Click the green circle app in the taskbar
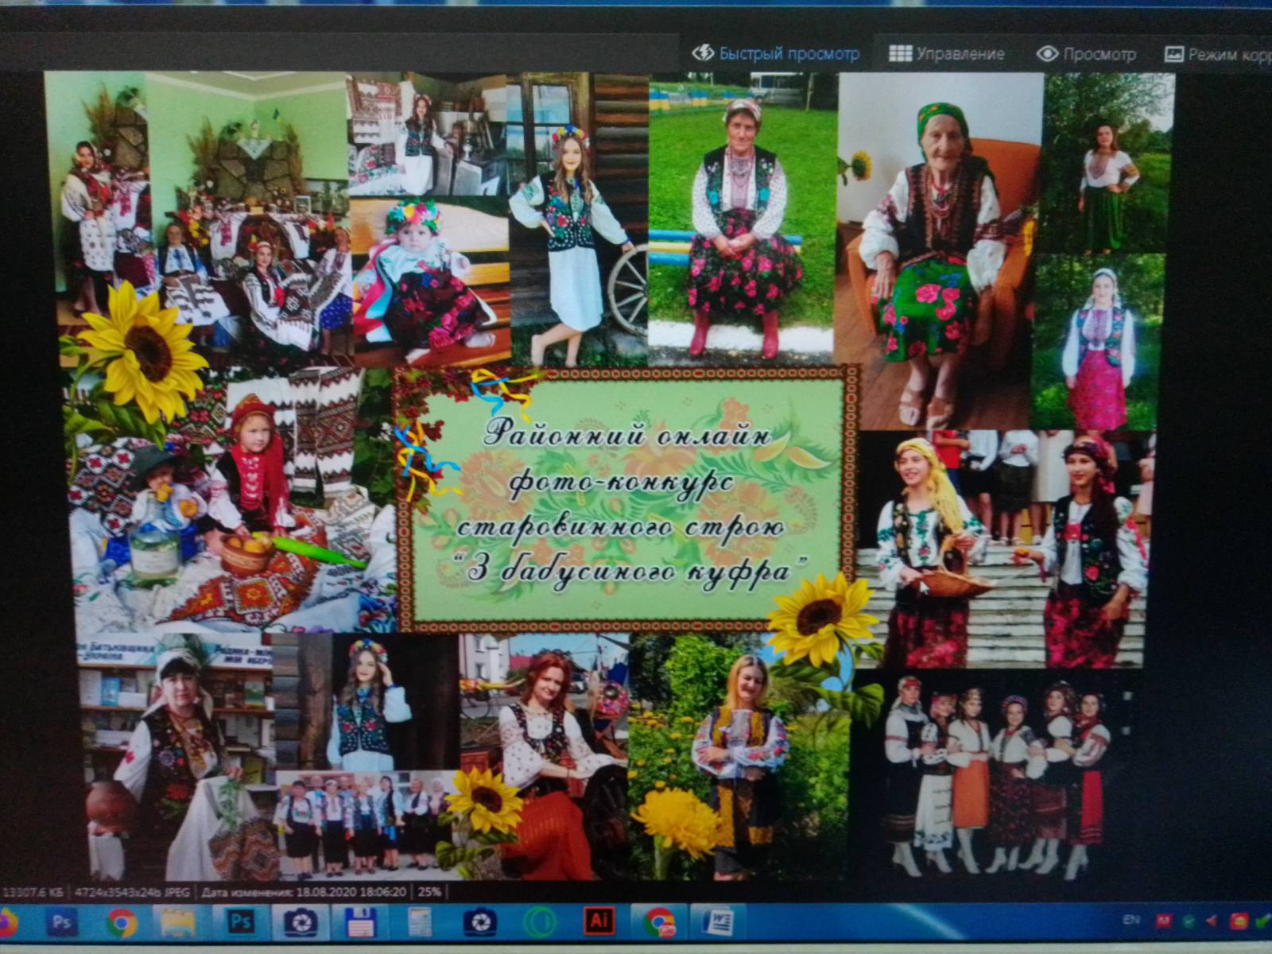The width and height of the screenshot is (1272, 954). coord(541,922)
